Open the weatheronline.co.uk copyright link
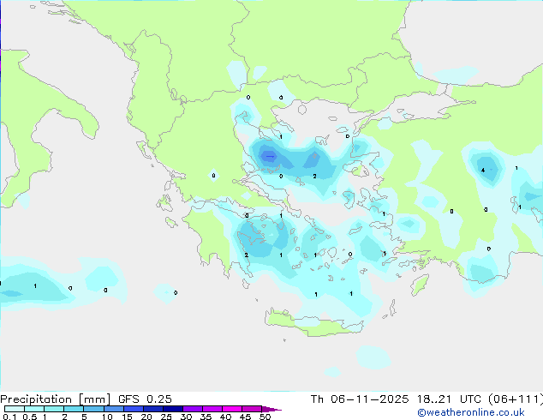 (471, 412)
